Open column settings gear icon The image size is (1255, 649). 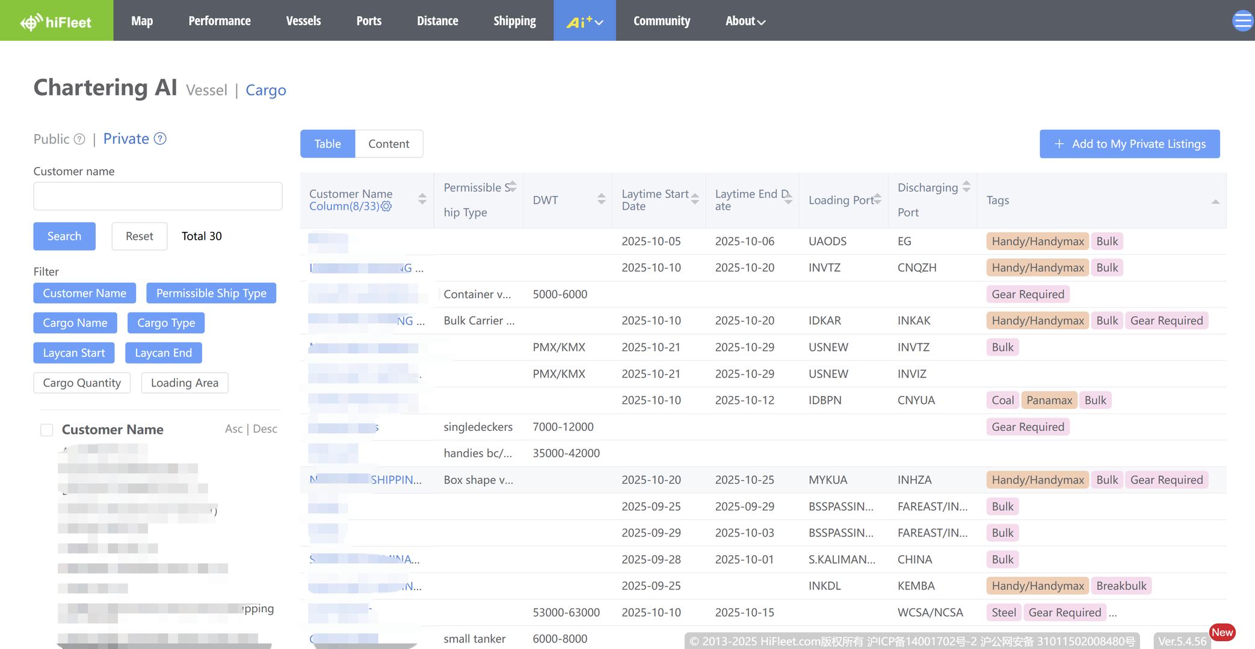coord(386,206)
